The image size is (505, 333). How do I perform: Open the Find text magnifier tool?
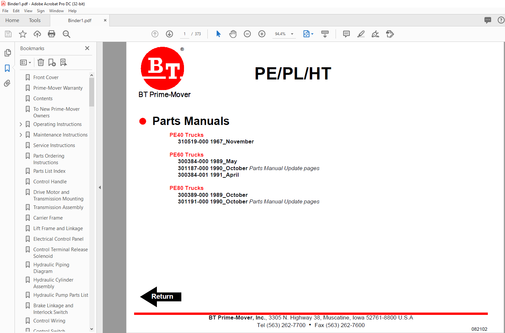[x=66, y=34]
